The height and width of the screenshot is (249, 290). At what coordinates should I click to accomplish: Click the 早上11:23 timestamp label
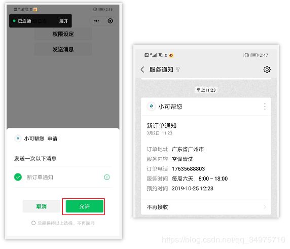pyautogui.click(x=206, y=90)
